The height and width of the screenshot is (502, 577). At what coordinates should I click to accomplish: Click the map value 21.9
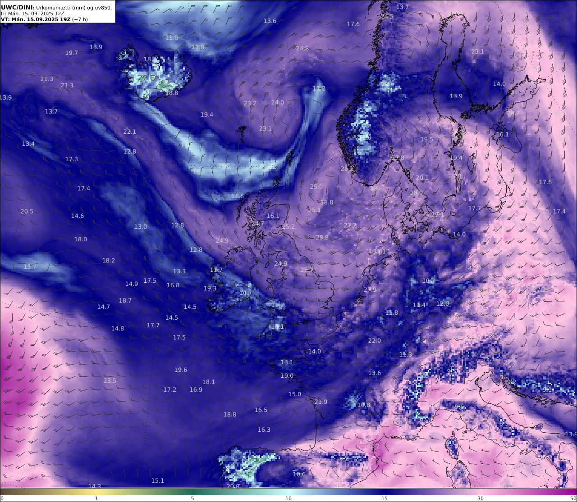tap(321, 402)
